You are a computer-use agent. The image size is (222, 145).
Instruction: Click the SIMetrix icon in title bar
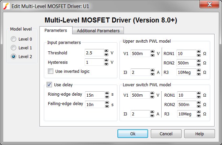(x=6, y=6)
